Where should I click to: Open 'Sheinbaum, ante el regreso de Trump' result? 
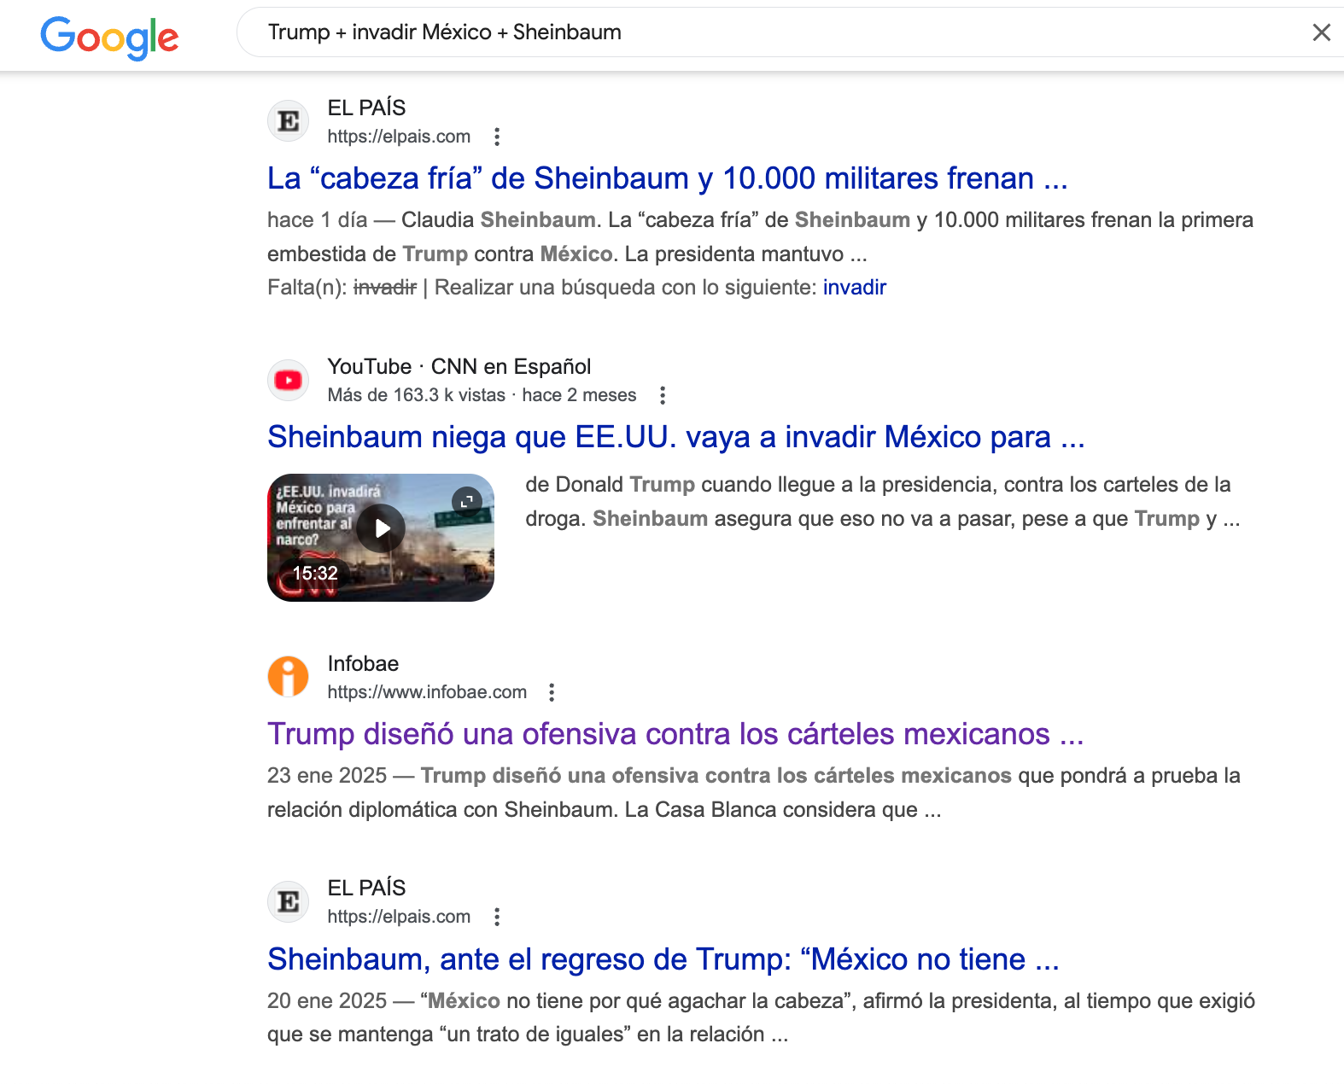[x=663, y=959]
